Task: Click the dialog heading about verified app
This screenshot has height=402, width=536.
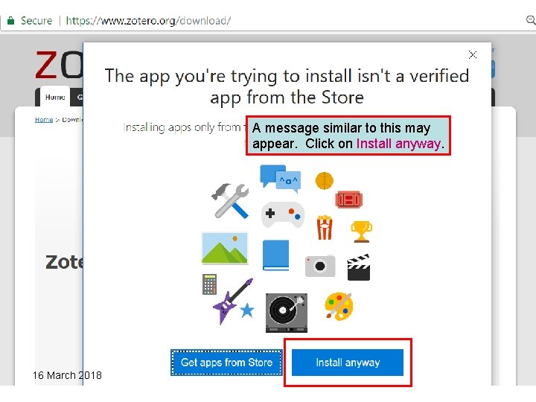Action: [x=287, y=86]
